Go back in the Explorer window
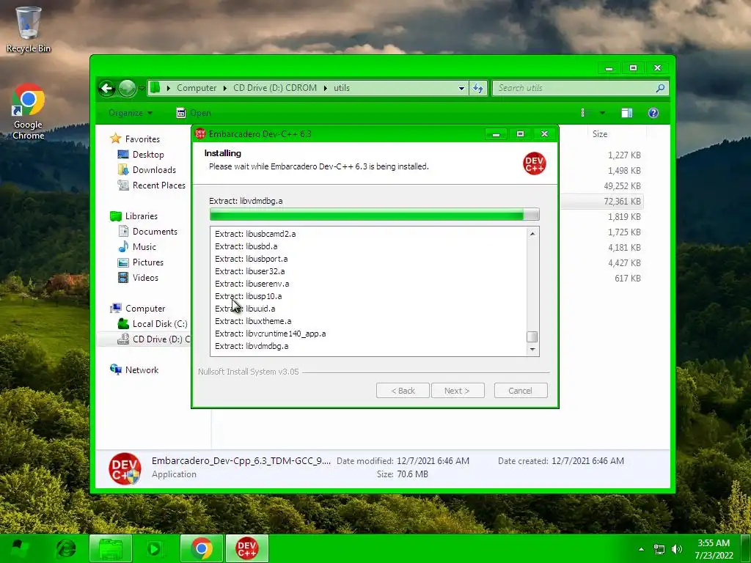The width and height of the screenshot is (751, 563). click(x=107, y=88)
